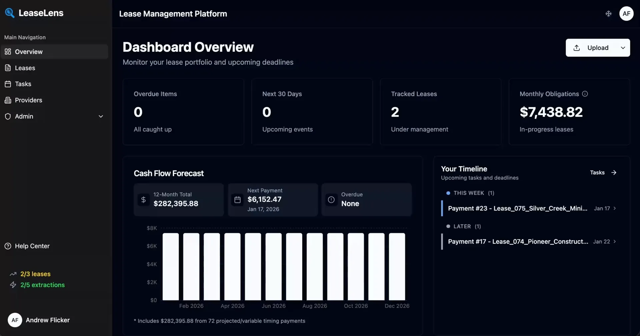This screenshot has height=336, width=640.
Task: Click the LeaseLens magnifier logo icon
Action: click(10, 13)
